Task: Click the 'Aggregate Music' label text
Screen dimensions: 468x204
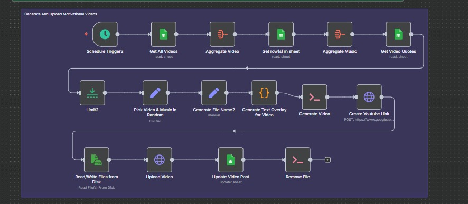Action: pos(340,51)
